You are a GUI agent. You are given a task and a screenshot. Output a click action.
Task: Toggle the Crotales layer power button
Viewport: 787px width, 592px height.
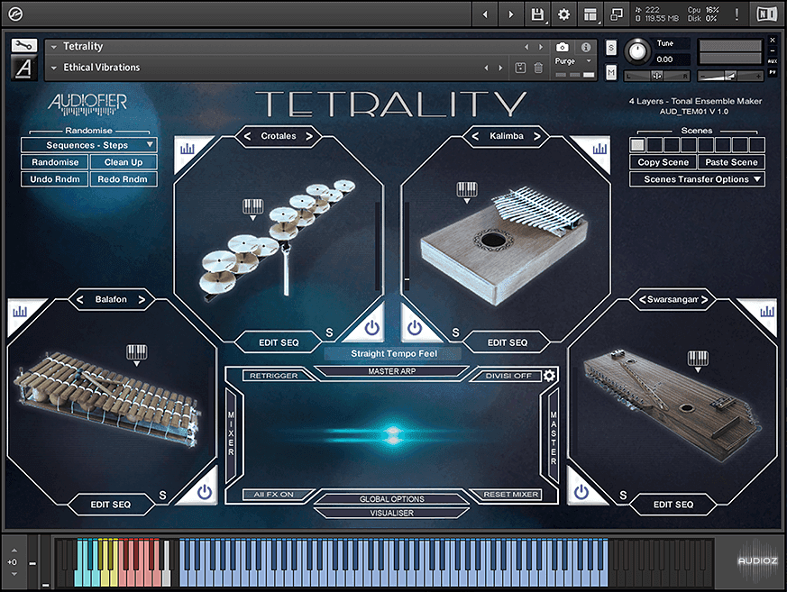point(372,328)
